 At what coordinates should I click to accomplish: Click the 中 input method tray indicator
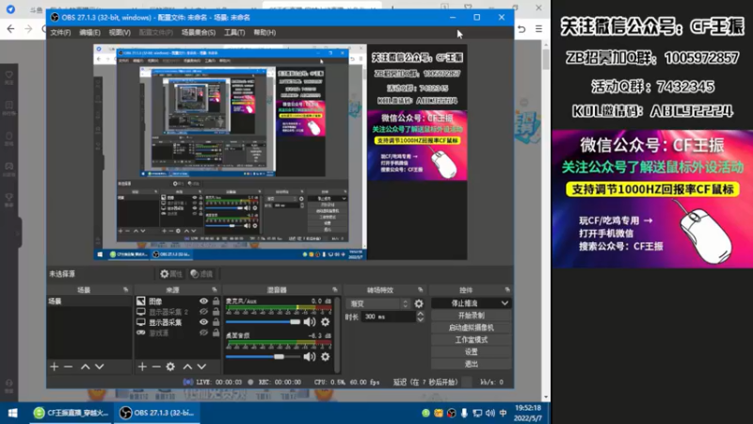coord(503,413)
